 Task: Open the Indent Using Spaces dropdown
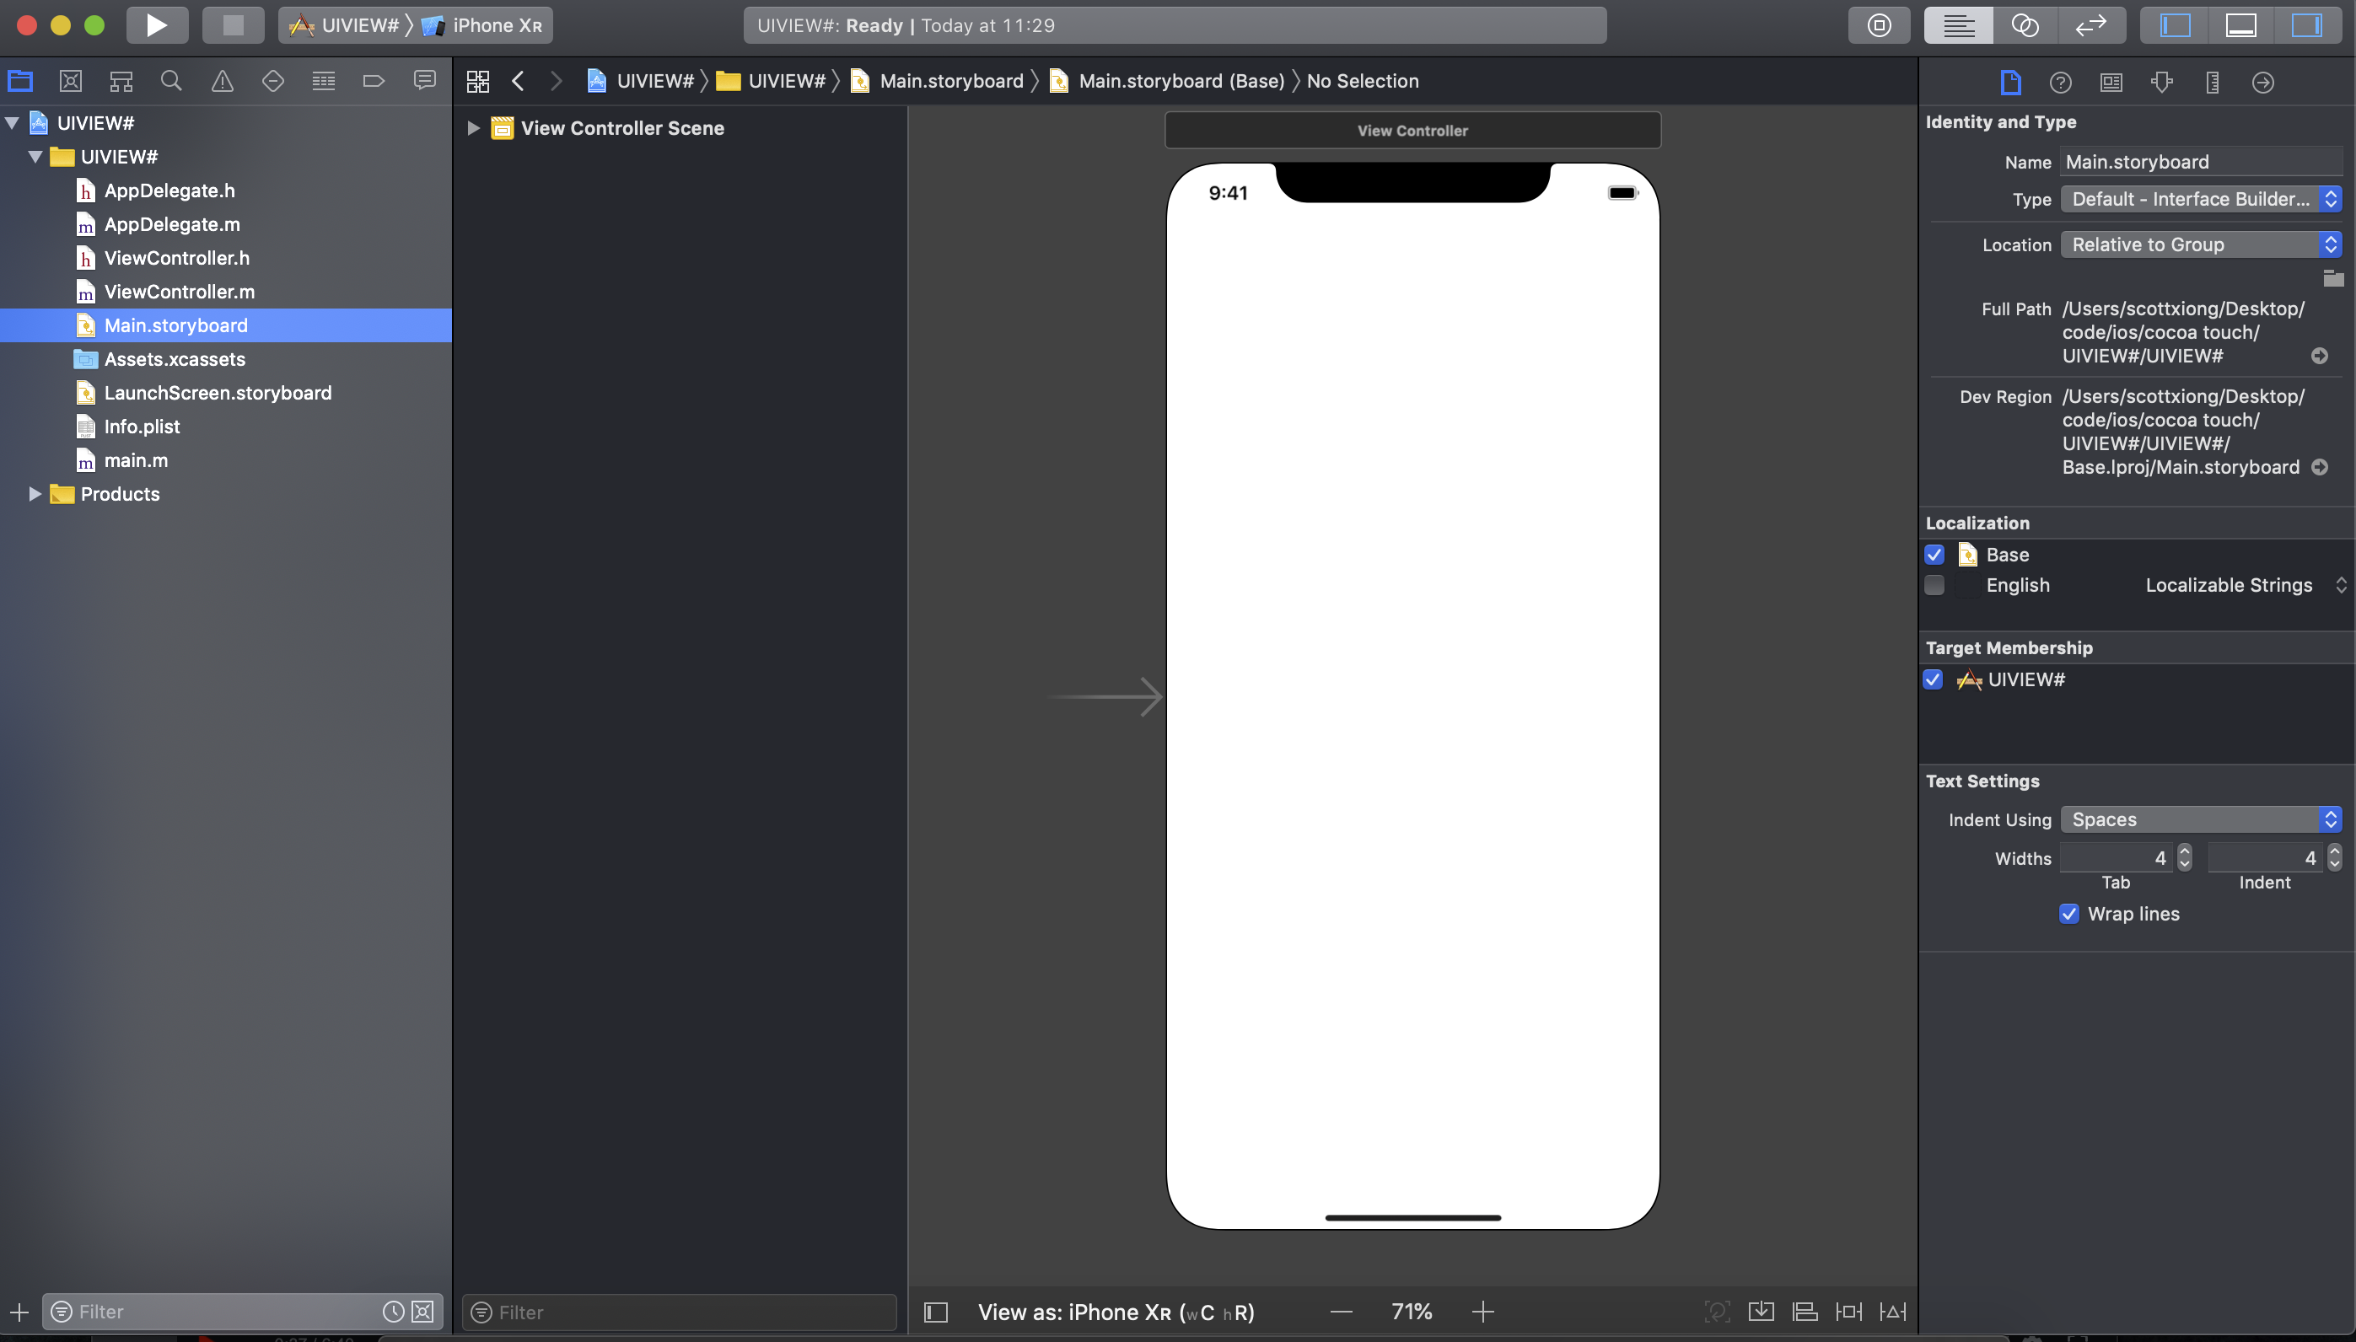[2201, 819]
